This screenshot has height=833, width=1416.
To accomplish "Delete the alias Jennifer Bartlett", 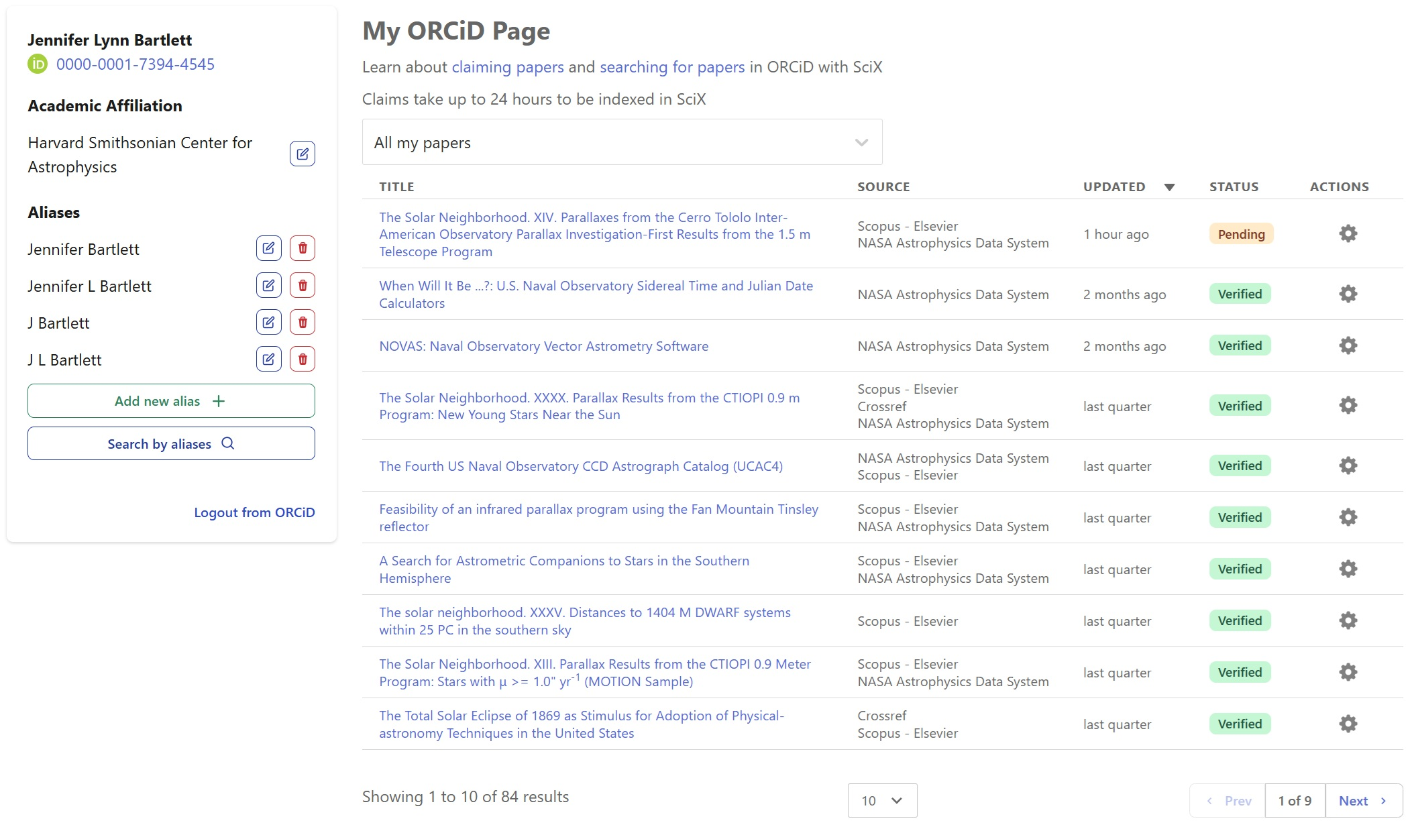I will pyautogui.click(x=303, y=248).
